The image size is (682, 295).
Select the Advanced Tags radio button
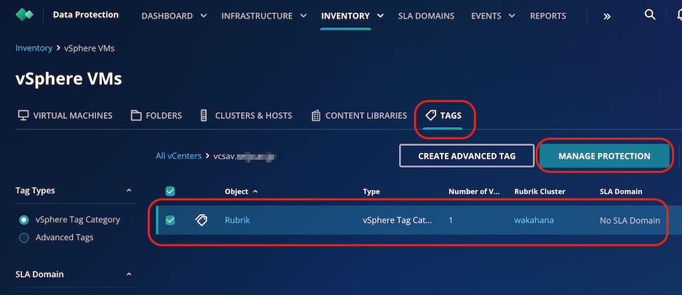24,238
